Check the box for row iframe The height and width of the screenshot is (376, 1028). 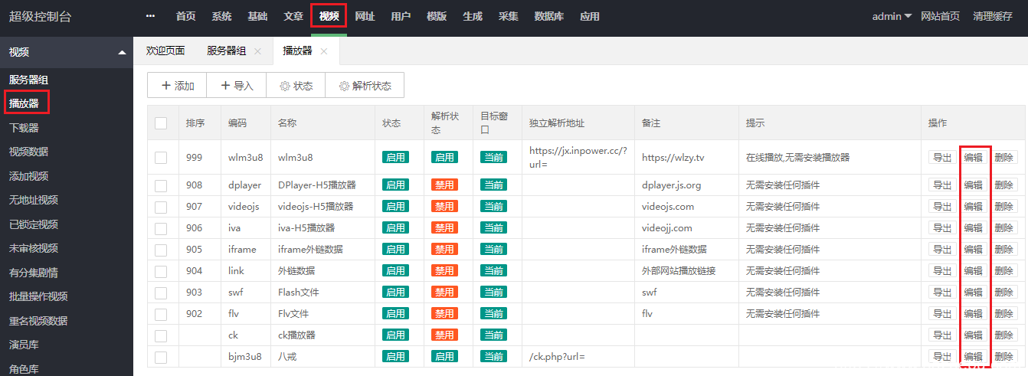[x=161, y=250]
